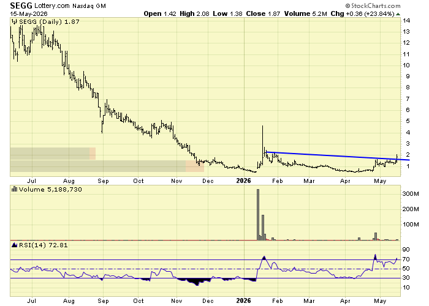Click the 100M volume axis label
Image resolution: width=429 pixels, height=306 pixels.
click(411, 225)
